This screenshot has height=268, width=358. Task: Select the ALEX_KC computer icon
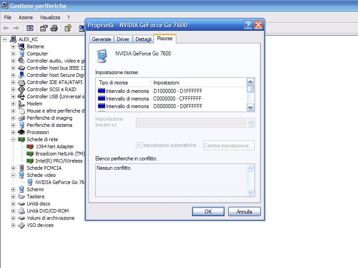pyautogui.click(x=13, y=39)
